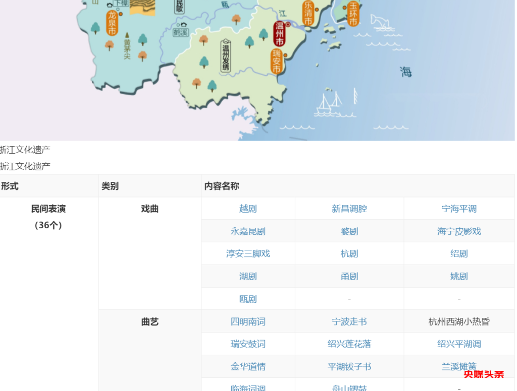The width and height of the screenshot is (517, 391).
Task: Click the 兰溪摊簧 link
Action: [458, 366]
